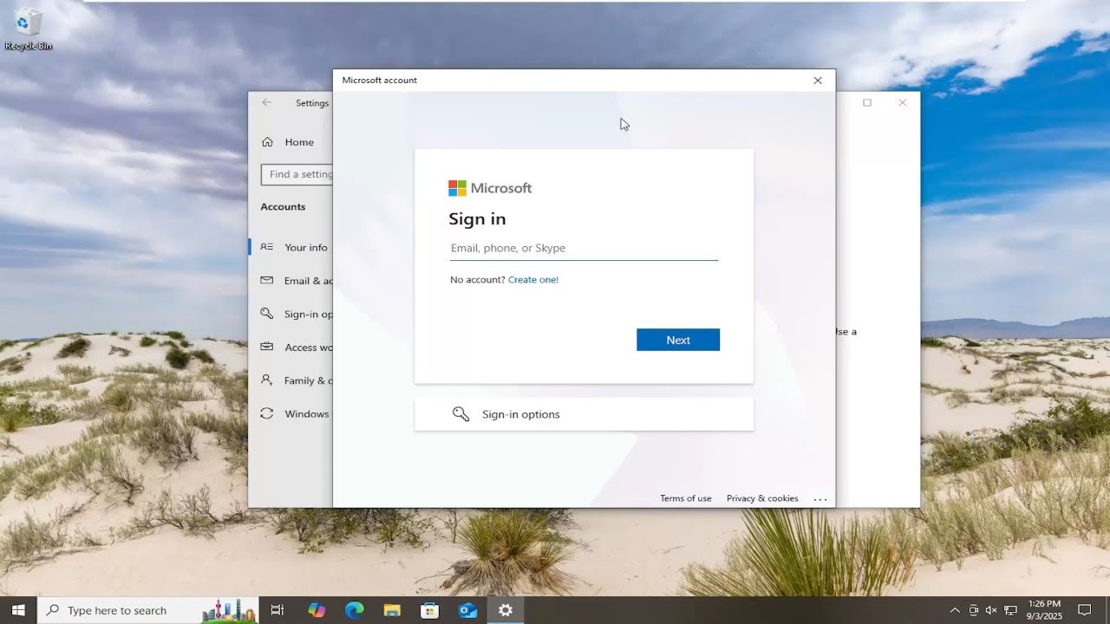This screenshot has width=1110, height=624.
Task: Open Microsoft Edge from the taskbar
Action: tap(355, 610)
